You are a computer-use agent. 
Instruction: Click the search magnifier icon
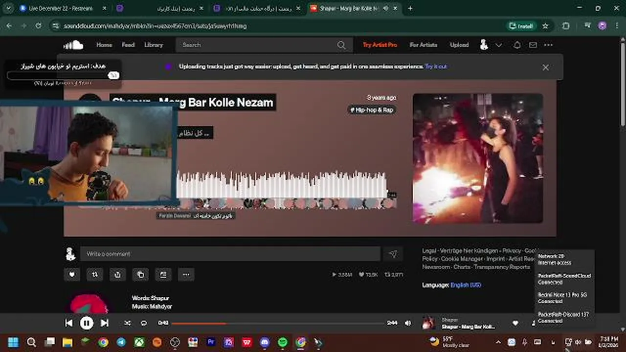[341, 45]
